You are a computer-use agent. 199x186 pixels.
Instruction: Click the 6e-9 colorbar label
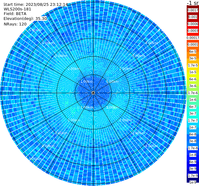(193, 162)
